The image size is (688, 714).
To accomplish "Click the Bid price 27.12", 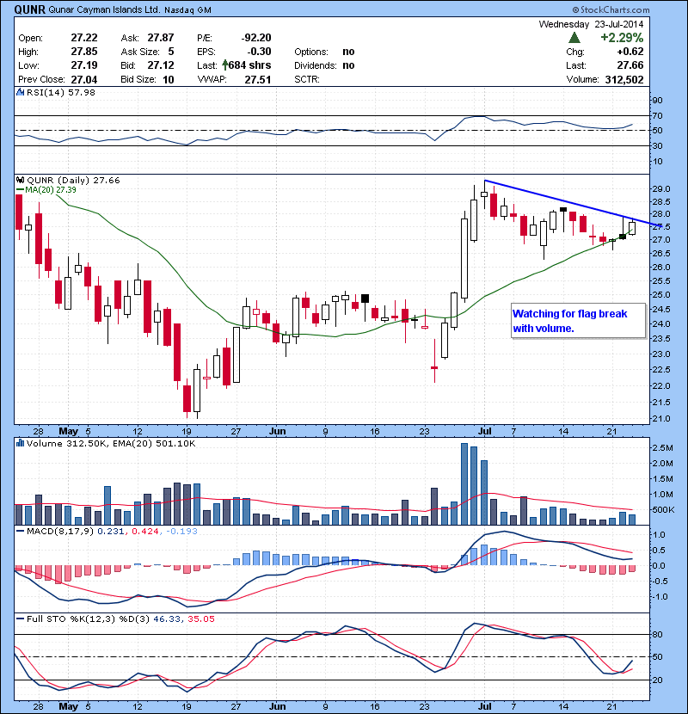I will coord(161,65).
